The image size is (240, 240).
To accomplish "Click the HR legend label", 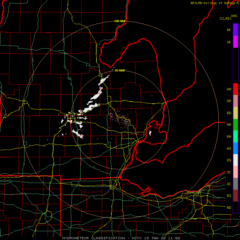I will (x=229, y=125).
